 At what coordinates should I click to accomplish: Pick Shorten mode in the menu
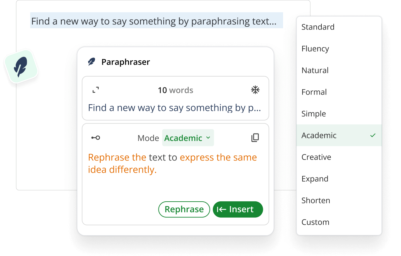coord(316,200)
